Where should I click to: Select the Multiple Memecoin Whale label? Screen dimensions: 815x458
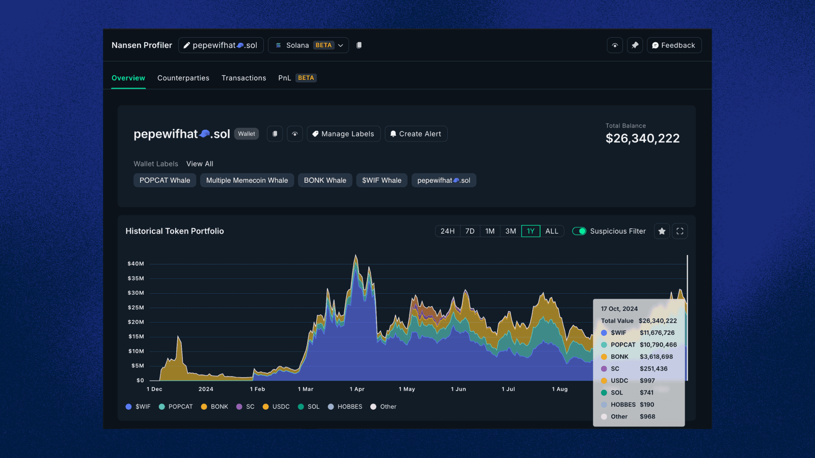247,180
